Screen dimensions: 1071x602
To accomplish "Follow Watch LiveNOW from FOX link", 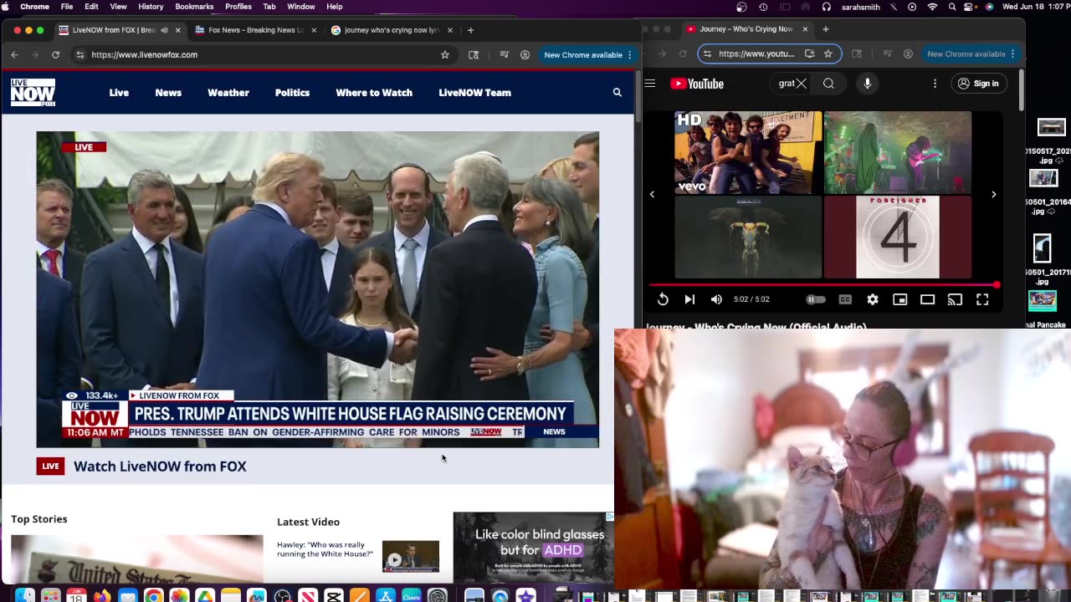I will coord(160,467).
